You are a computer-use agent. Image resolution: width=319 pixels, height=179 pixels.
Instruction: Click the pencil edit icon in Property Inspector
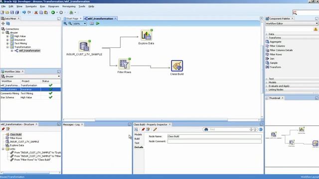[155, 129]
